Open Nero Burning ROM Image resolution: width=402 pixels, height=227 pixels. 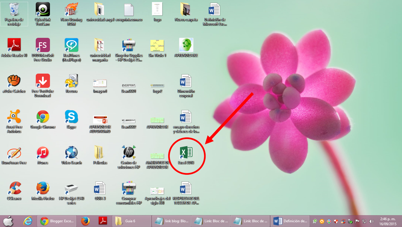(x=71, y=10)
